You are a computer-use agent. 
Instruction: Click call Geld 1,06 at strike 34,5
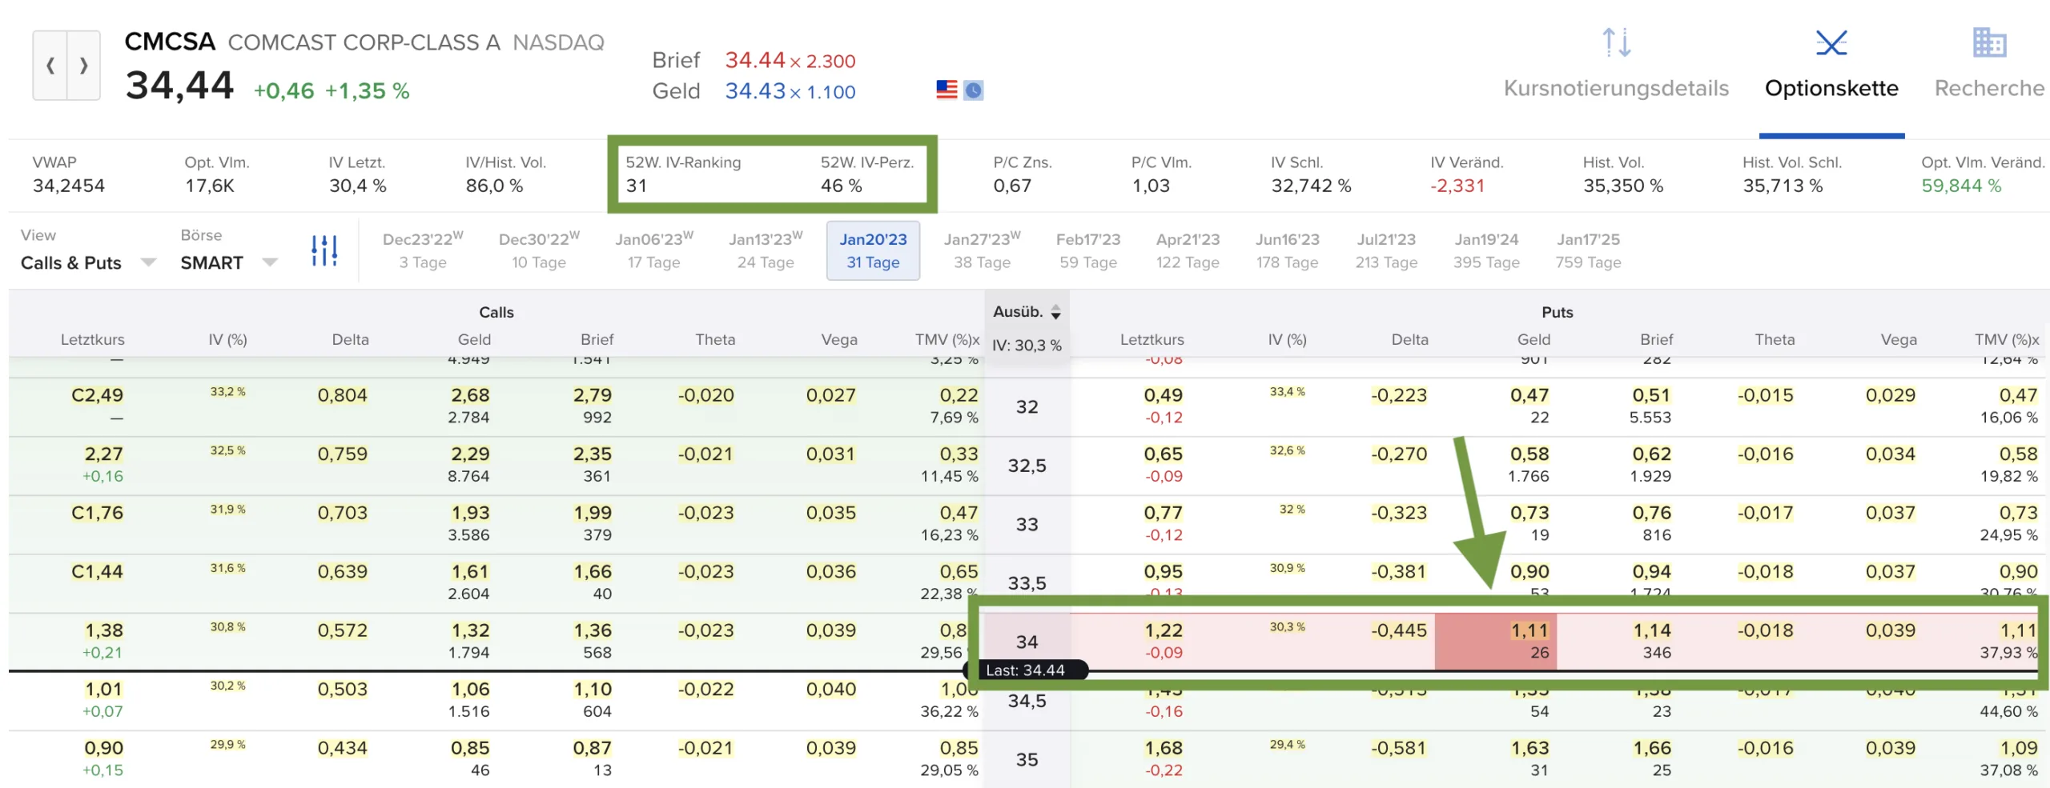(x=470, y=690)
